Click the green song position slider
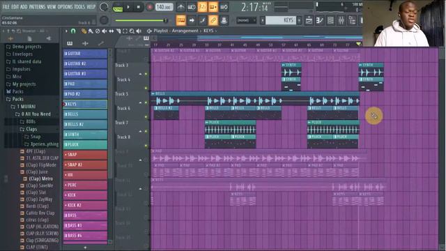 point(141,20)
